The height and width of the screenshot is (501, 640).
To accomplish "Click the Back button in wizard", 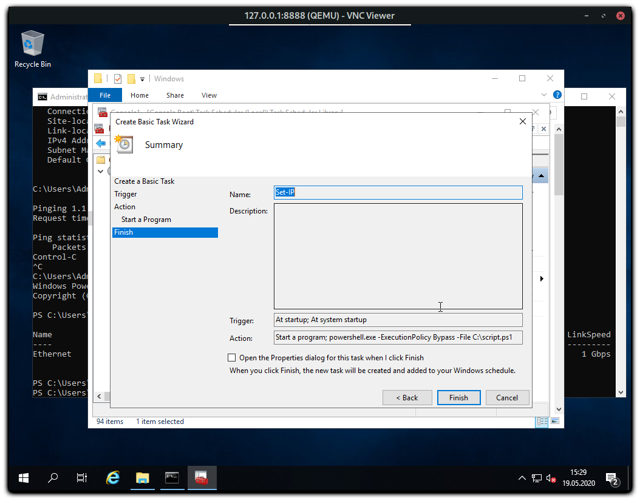I will coord(407,398).
